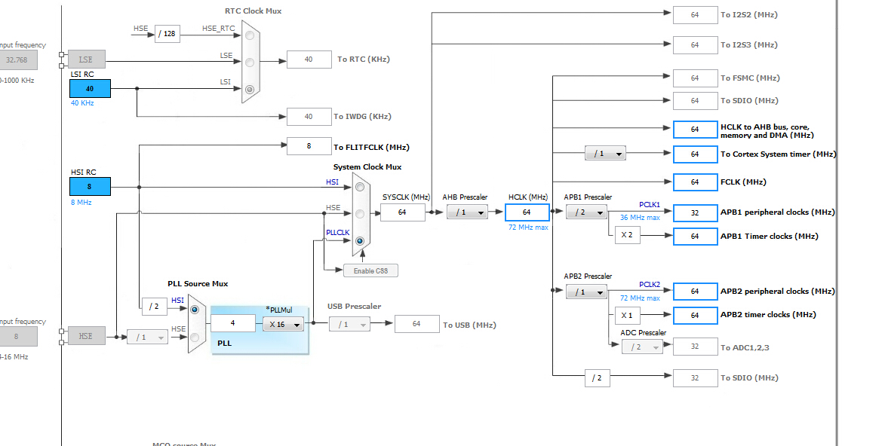This screenshot has width=885, height=446.
Task: Select PLLCLK on System Clock Mux
Action: point(360,241)
